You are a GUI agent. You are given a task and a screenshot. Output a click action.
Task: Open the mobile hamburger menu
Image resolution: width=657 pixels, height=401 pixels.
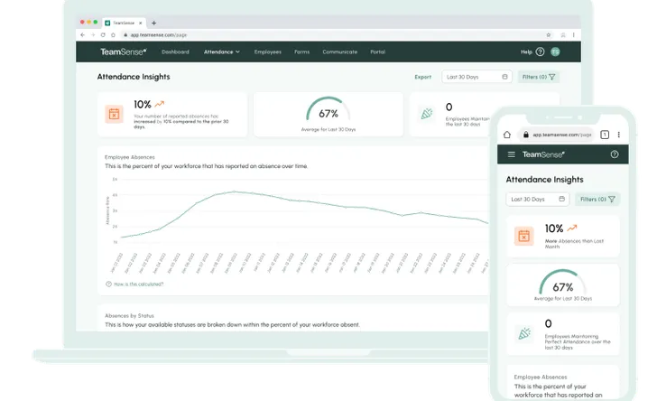(x=512, y=154)
